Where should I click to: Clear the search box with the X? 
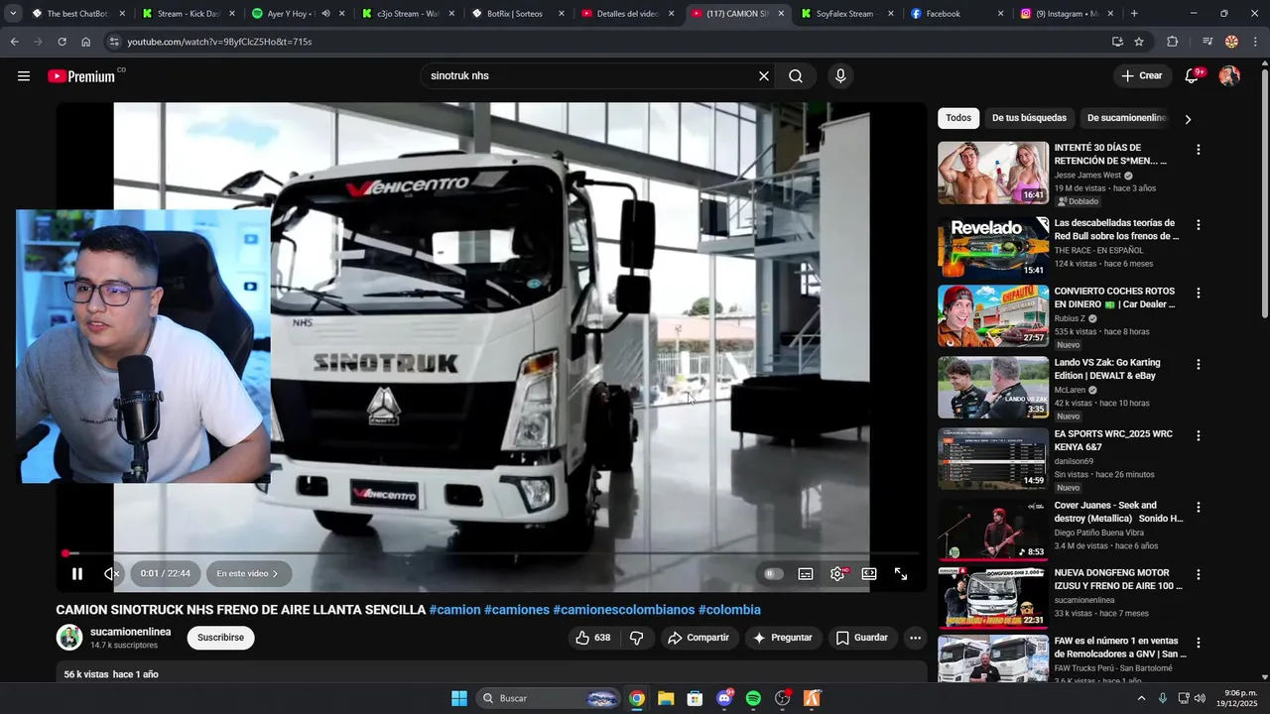[x=764, y=76]
